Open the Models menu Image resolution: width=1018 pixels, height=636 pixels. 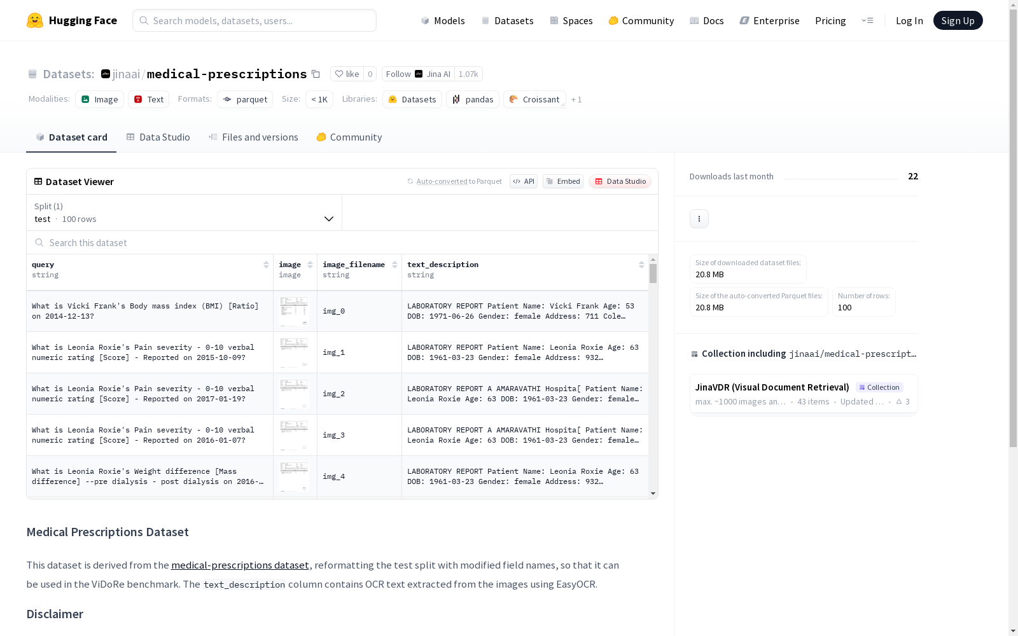(443, 20)
